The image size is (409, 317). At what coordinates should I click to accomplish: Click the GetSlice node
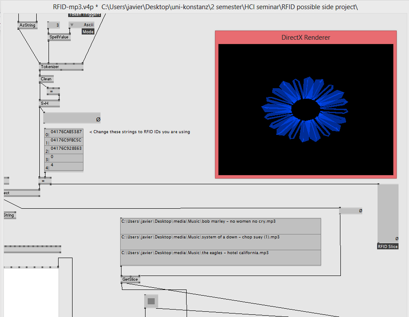click(x=130, y=279)
